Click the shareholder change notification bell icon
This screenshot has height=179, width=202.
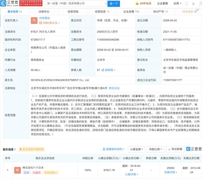[21, 149]
